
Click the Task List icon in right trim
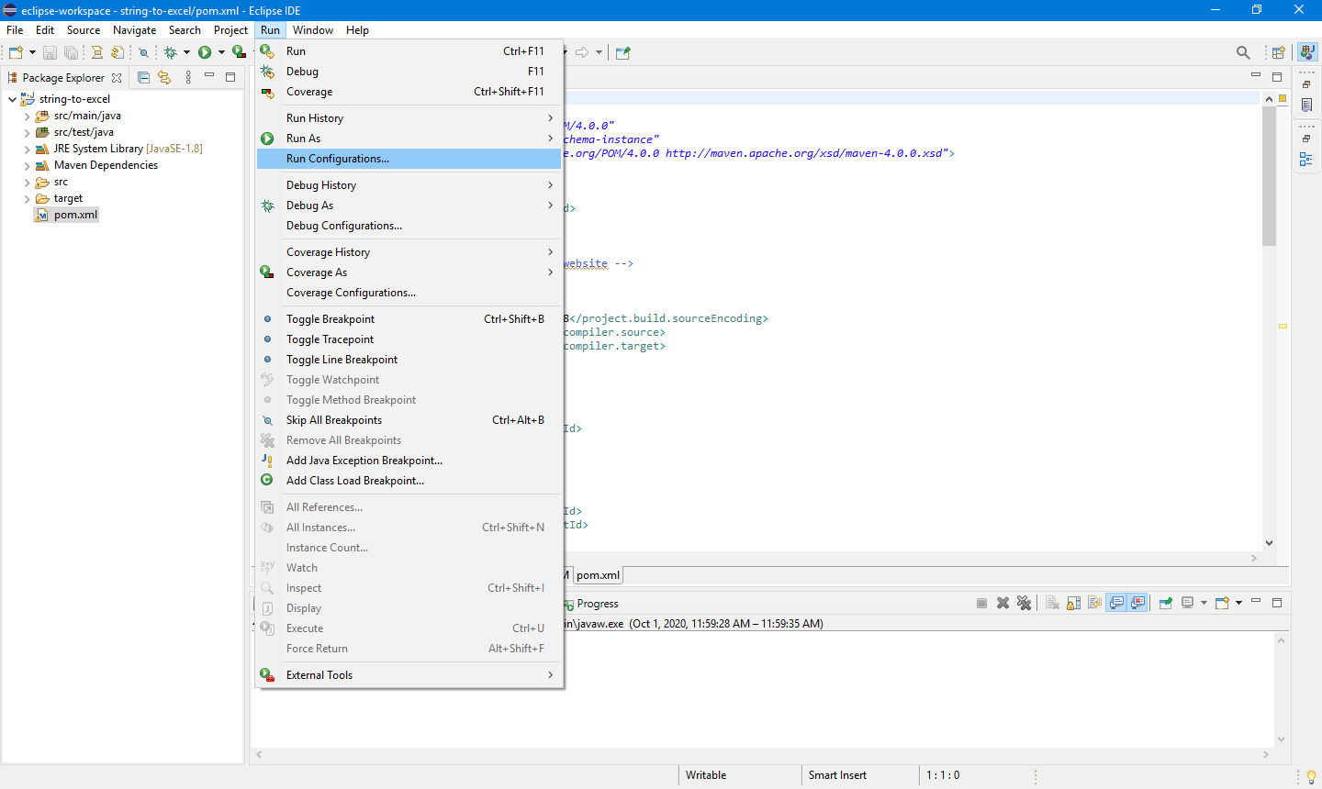pyautogui.click(x=1306, y=106)
